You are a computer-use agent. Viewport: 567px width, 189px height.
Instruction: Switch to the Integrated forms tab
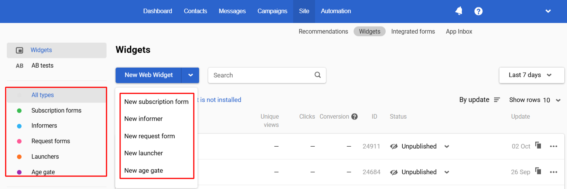(x=413, y=31)
